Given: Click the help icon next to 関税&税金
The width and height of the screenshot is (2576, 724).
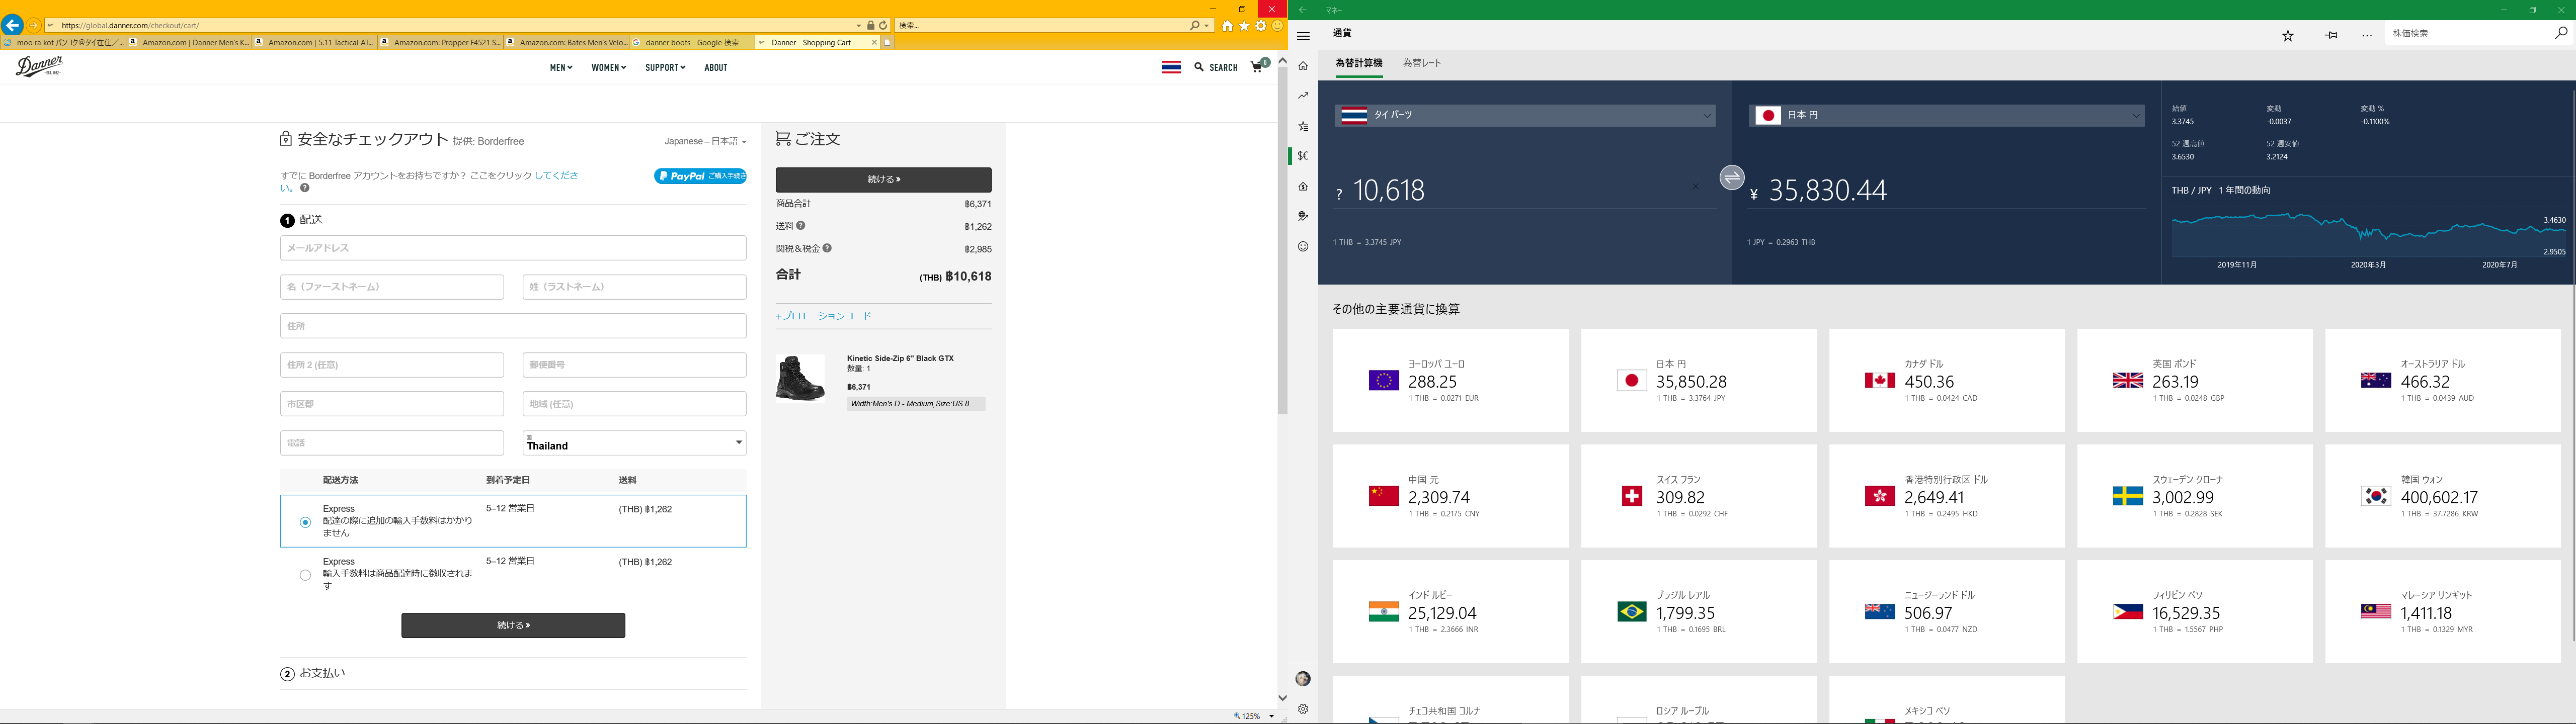Looking at the screenshot, I should (827, 248).
